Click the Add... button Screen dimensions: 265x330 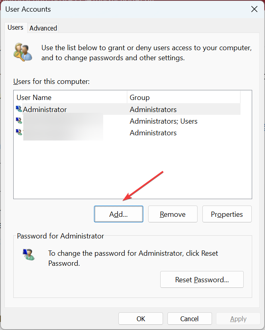point(118,214)
